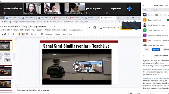Open the Görünüm menu
169x94 pixels.
click(15, 30)
